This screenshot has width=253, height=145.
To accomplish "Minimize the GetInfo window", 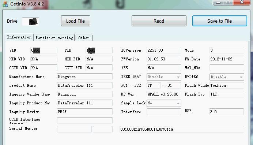I will pyautogui.click(x=218, y=3).
